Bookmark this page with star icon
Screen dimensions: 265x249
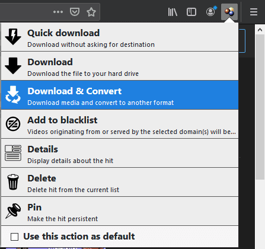pos(91,12)
